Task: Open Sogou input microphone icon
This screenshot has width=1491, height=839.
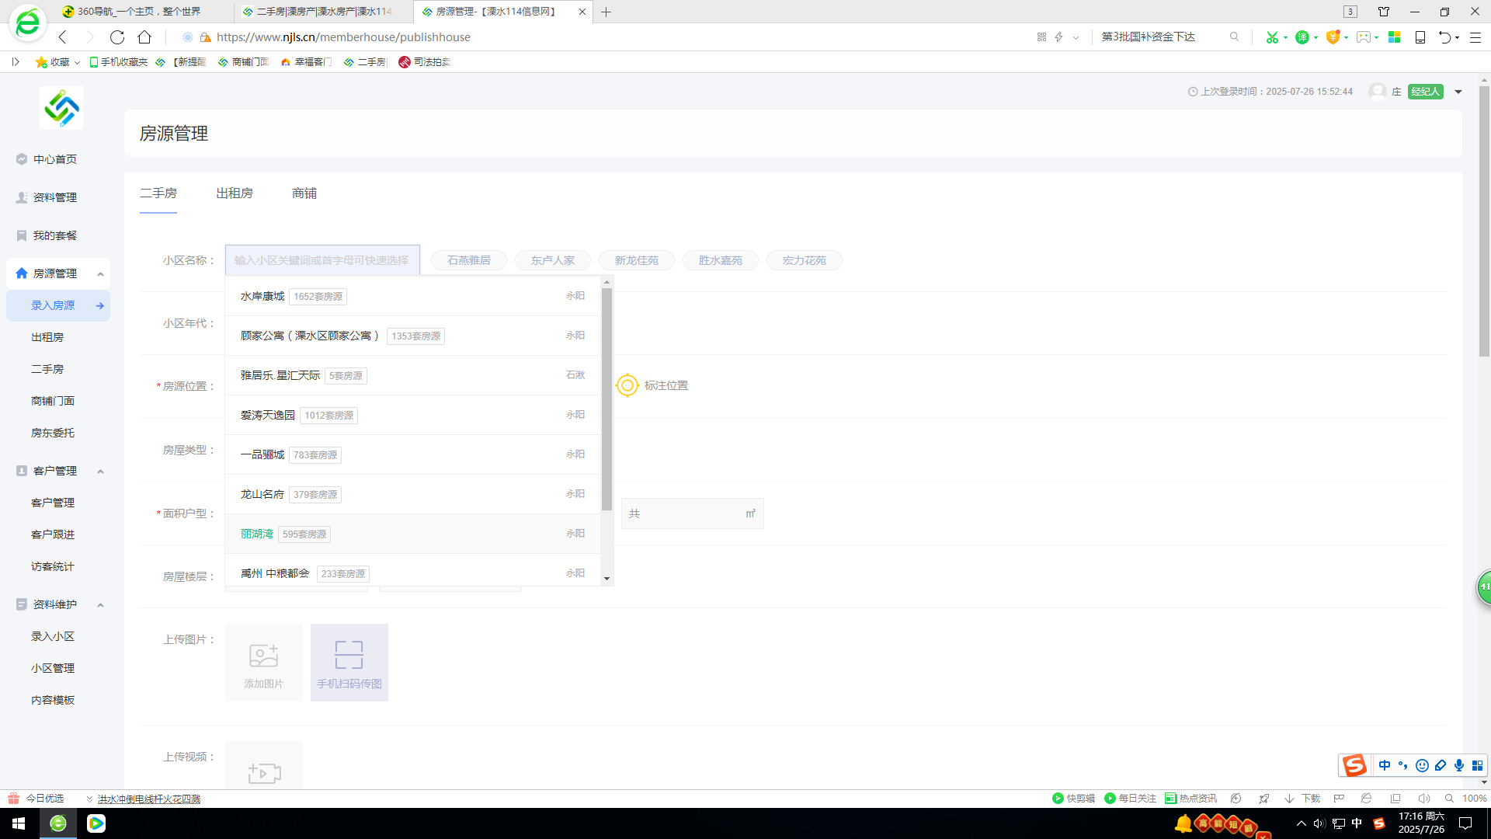Action: [x=1459, y=765]
